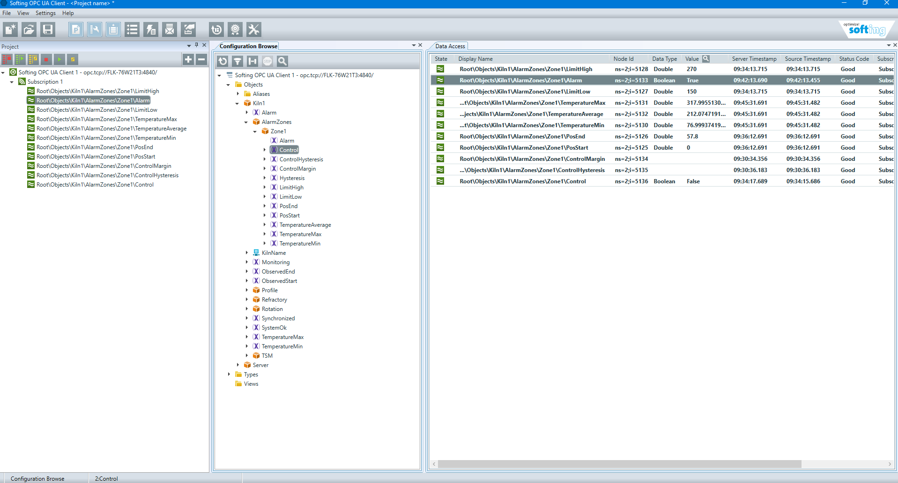Collapse the Kiln1 node

(237, 103)
